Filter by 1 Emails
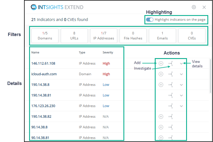The image size is (213, 142). click(162, 36)
